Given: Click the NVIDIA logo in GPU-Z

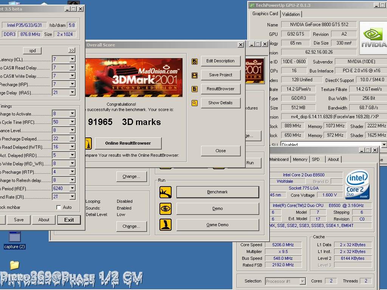Looking at the screenshot, I should [x=373, y=38].
